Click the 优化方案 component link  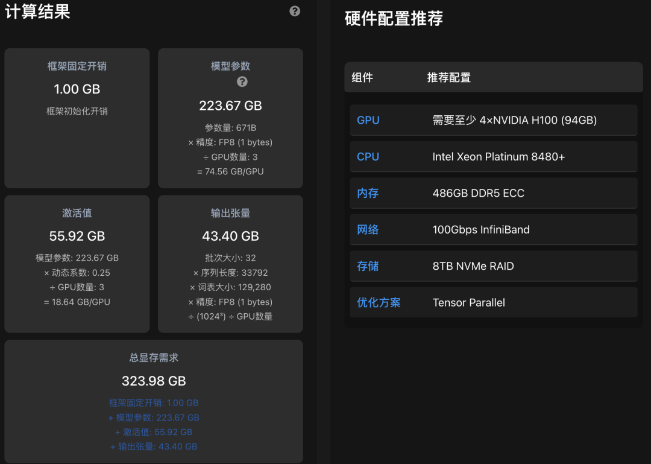pyautogui.click(x=379, y=302)
